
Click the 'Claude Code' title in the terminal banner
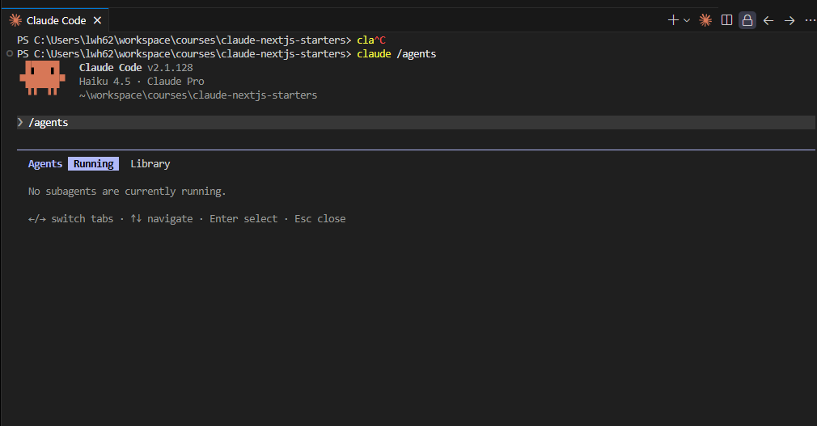point(110,68)
